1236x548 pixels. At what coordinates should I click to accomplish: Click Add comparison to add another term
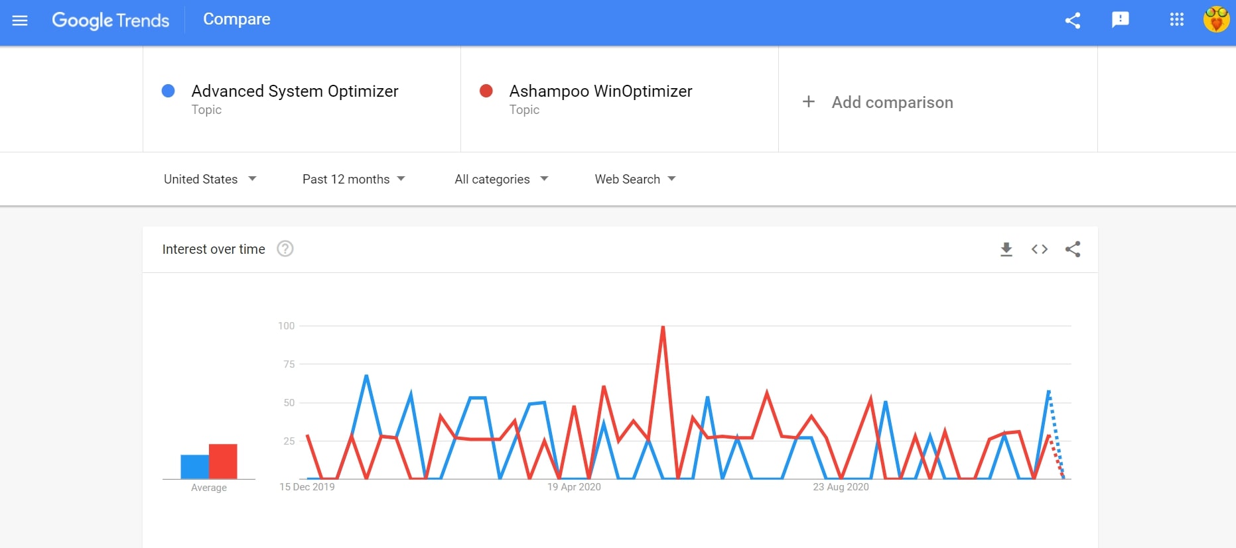(877, 102)
